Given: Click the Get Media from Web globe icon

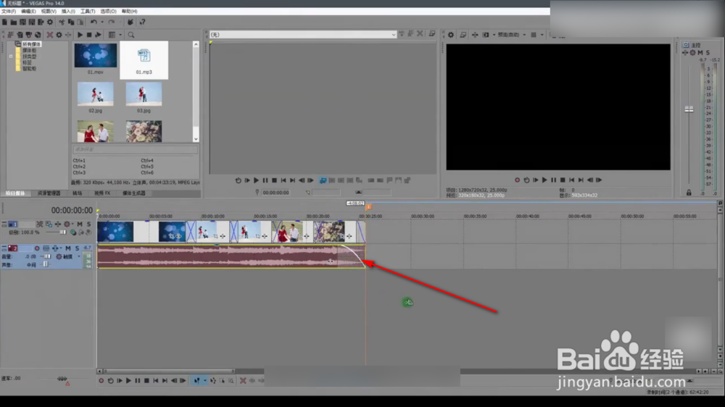Looking at the screenshot, I should click(x=38, y=35).
